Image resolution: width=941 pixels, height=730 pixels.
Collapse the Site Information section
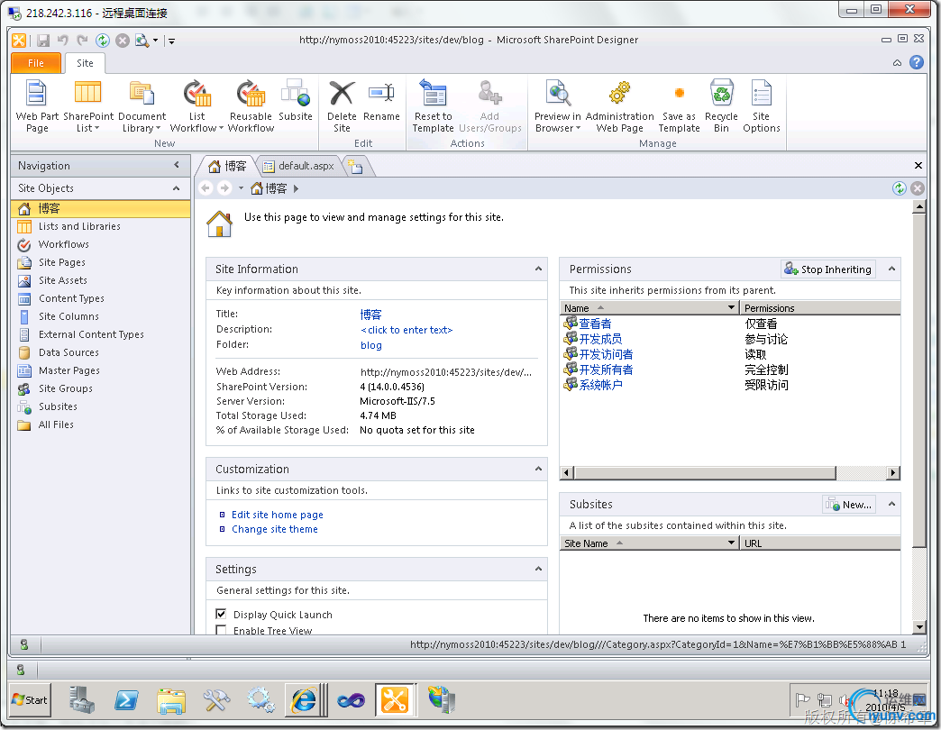point(538,269)
